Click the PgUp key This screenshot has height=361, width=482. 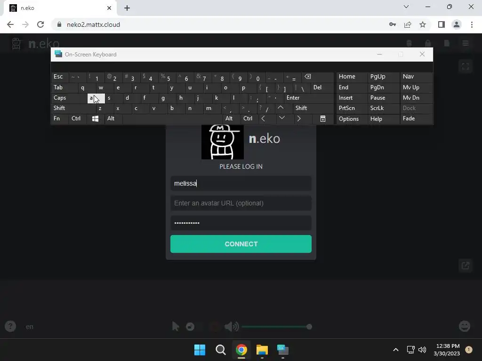383,77
